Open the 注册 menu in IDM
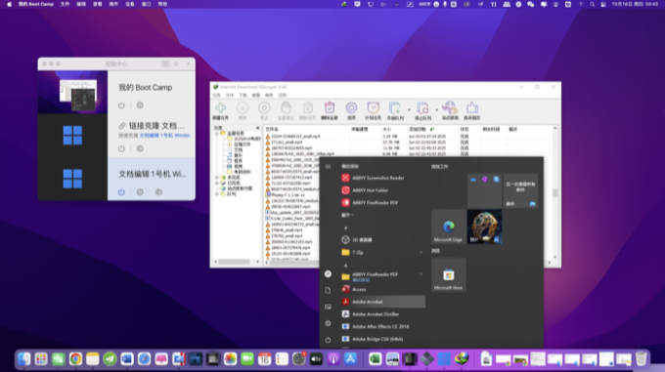 282,96
